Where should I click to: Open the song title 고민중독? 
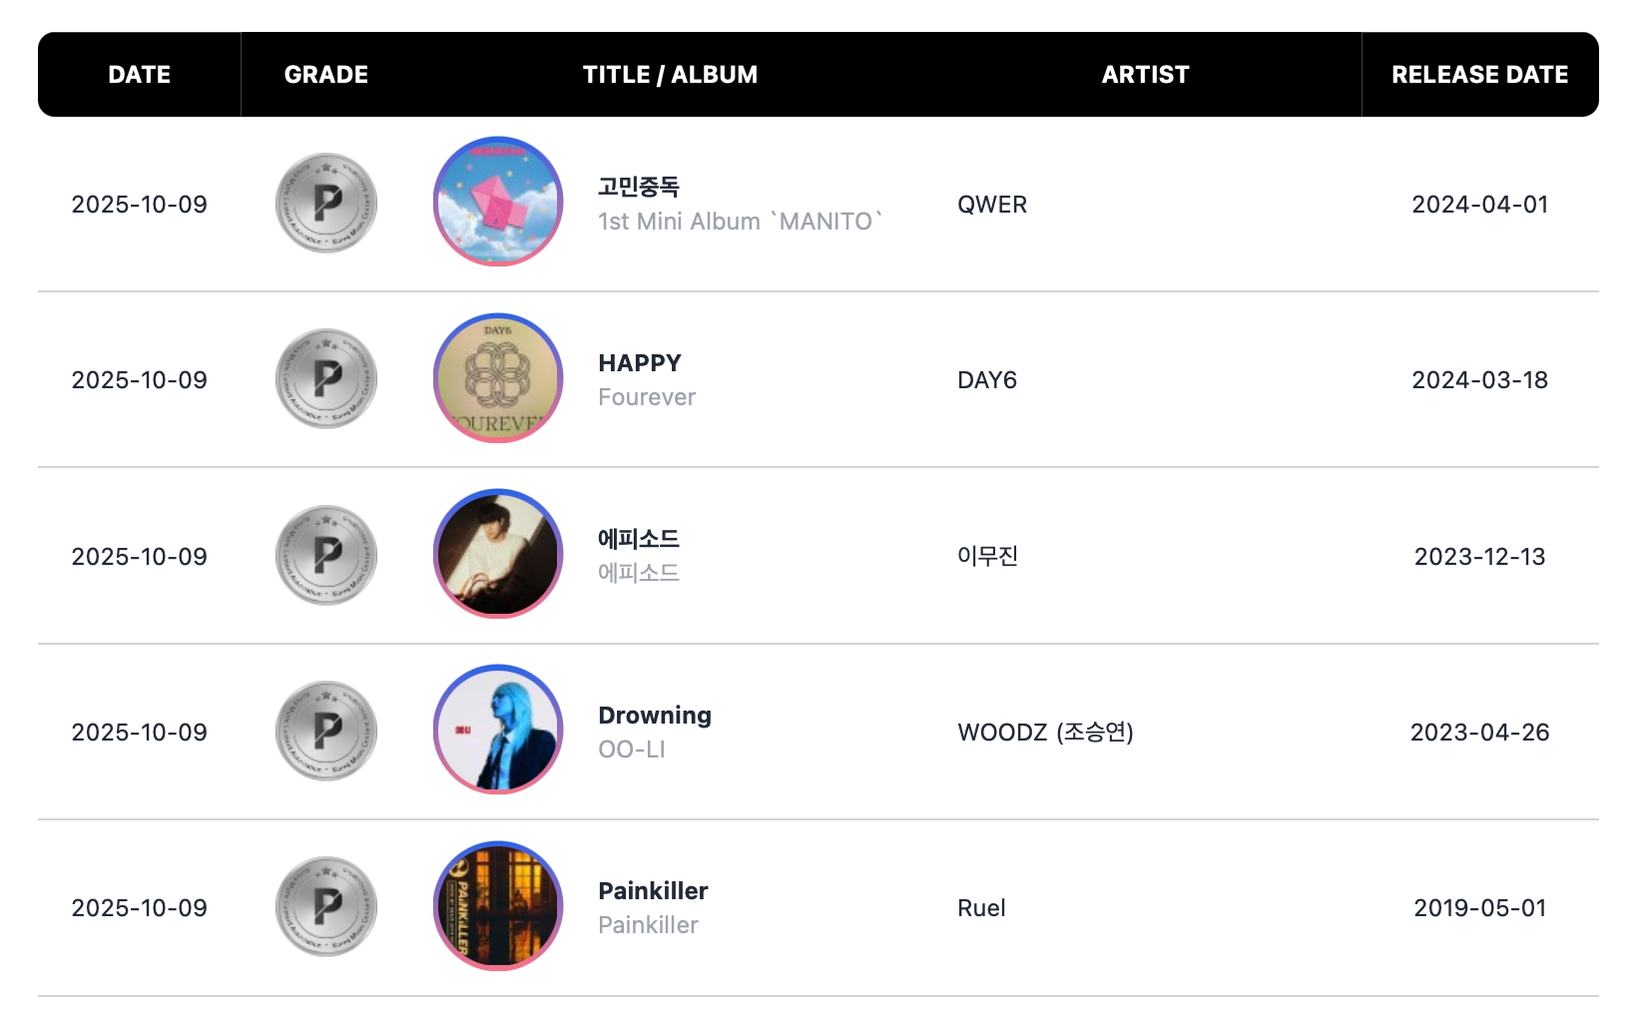(x=639, y=187)
